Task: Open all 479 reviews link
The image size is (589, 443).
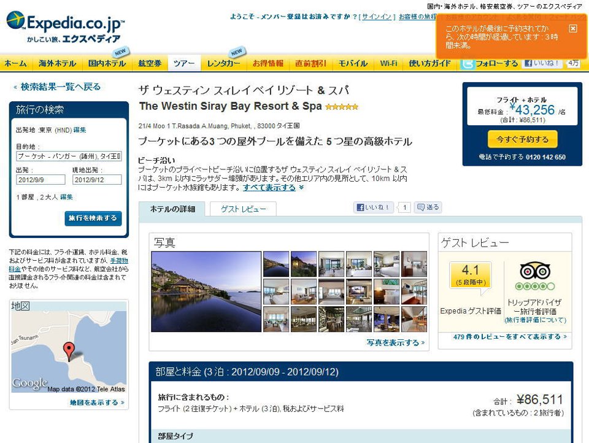Action: (x=510, y=337)
